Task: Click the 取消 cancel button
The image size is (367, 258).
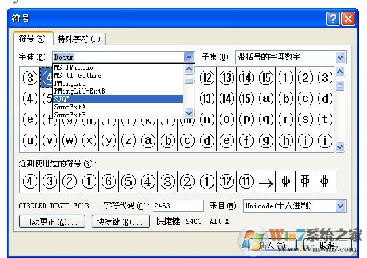Action: 328,245
